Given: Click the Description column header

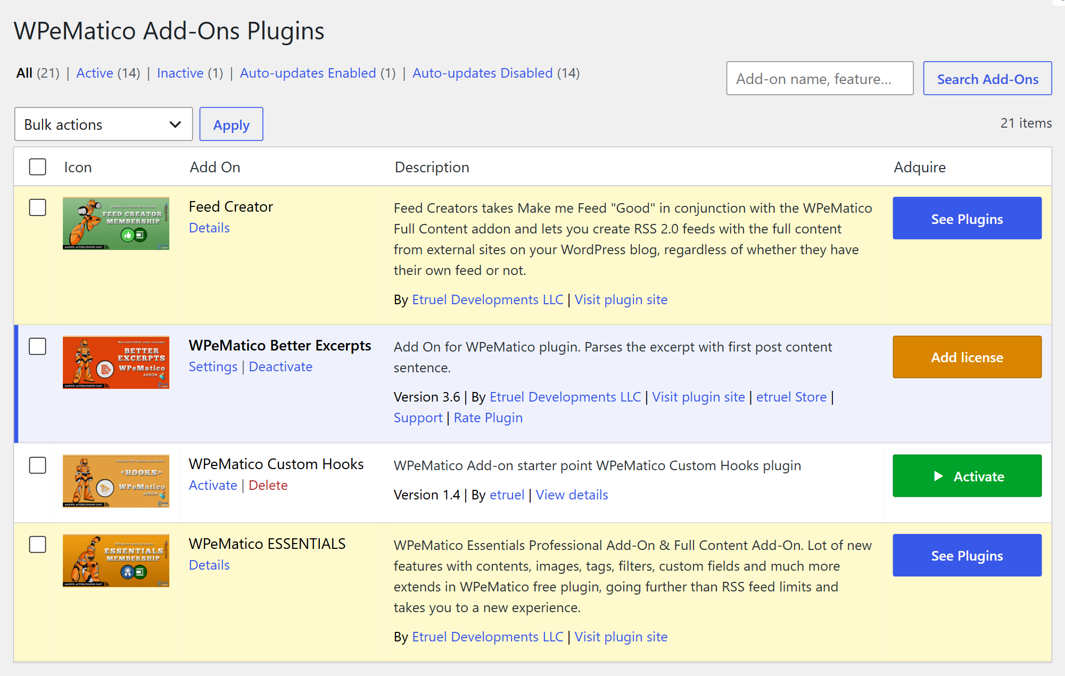Looking at the screenshot, I should coord(432,167).
